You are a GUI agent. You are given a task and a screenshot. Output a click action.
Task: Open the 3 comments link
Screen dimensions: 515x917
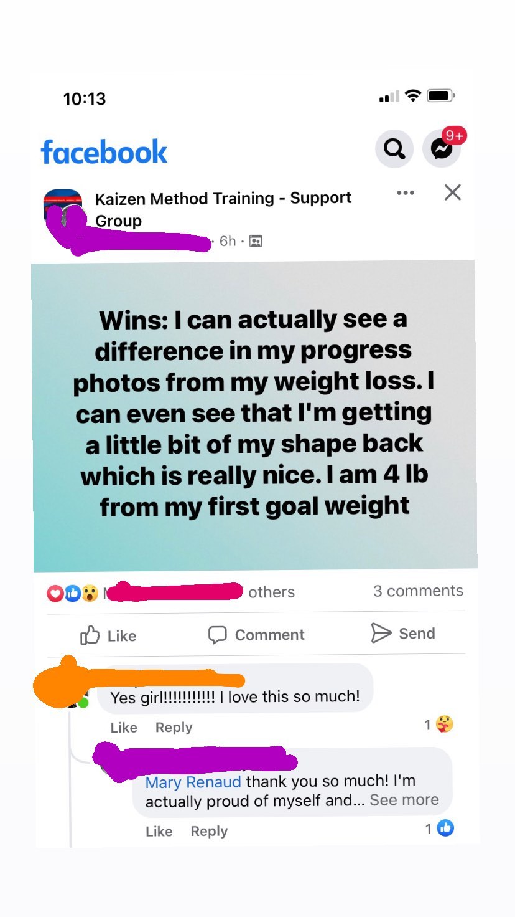pos(418,591)
